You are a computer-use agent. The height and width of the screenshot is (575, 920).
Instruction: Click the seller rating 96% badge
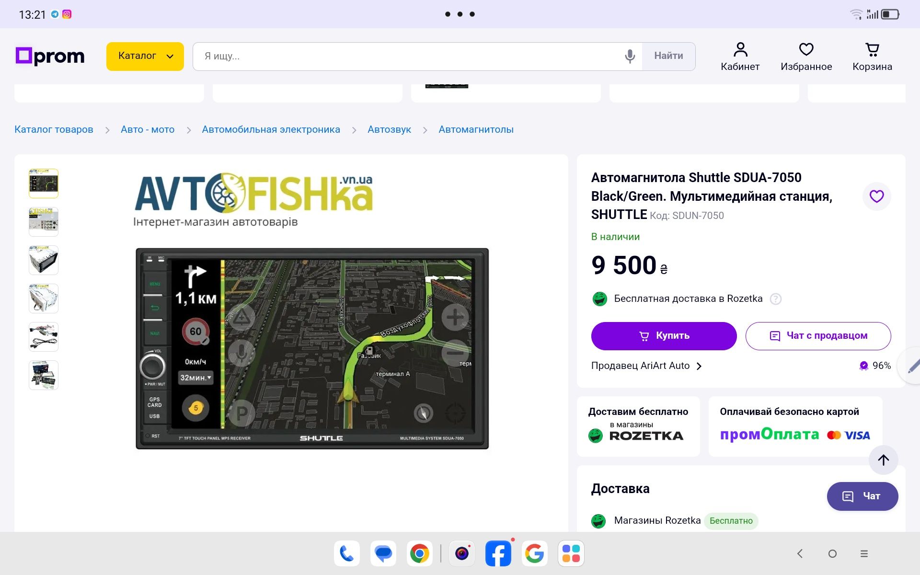pos(875,366)
